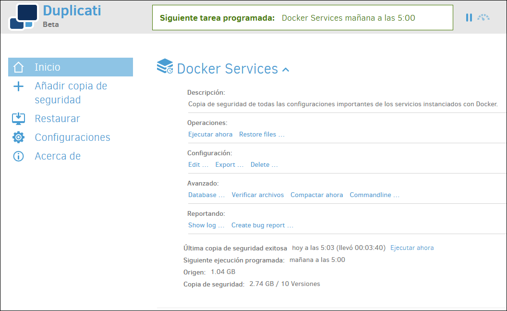Collapse details via the Docker Services title
Image resolution: width=507 pixels, height=311 pixels.
(227, 69)
